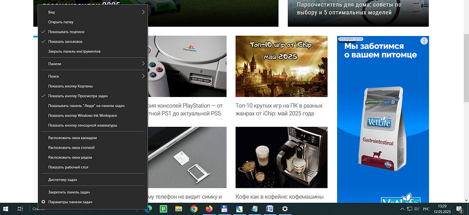This screenshot has height=215, width=469.
Task: Toggle 'Показать кнопку Просмотра задач'
Action: tap(78, 96)
